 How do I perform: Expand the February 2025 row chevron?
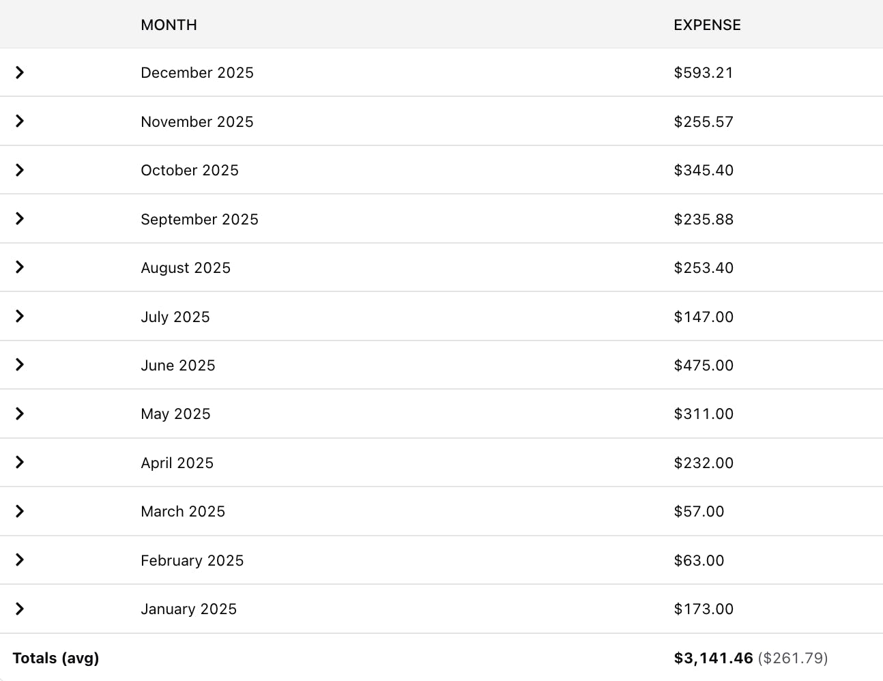pos(20,560)
